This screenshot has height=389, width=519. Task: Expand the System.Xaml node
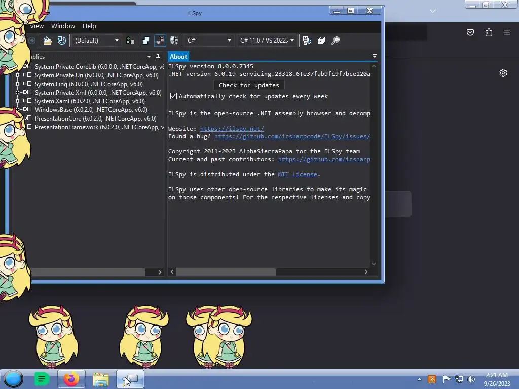click(x=17, y=101)
